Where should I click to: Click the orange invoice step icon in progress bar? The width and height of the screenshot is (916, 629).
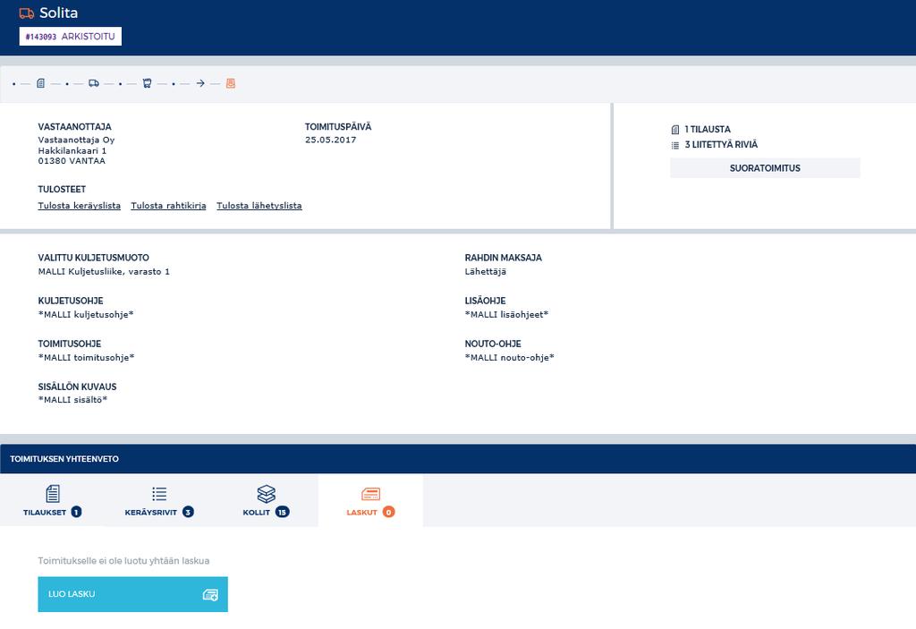click(231, 83)
